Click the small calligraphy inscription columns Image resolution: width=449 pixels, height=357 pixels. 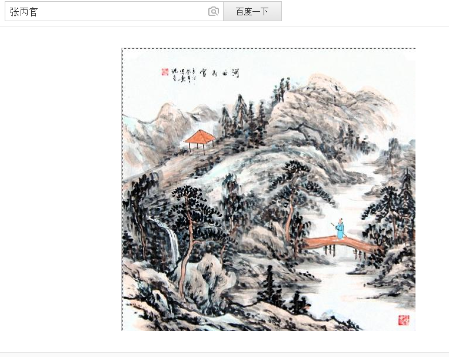tap(183, 76)
